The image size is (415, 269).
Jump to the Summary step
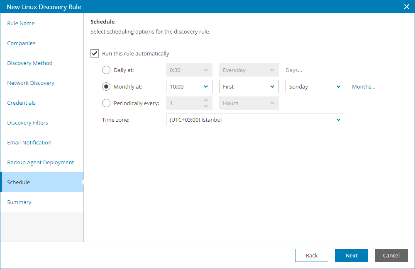coord(19,202)
